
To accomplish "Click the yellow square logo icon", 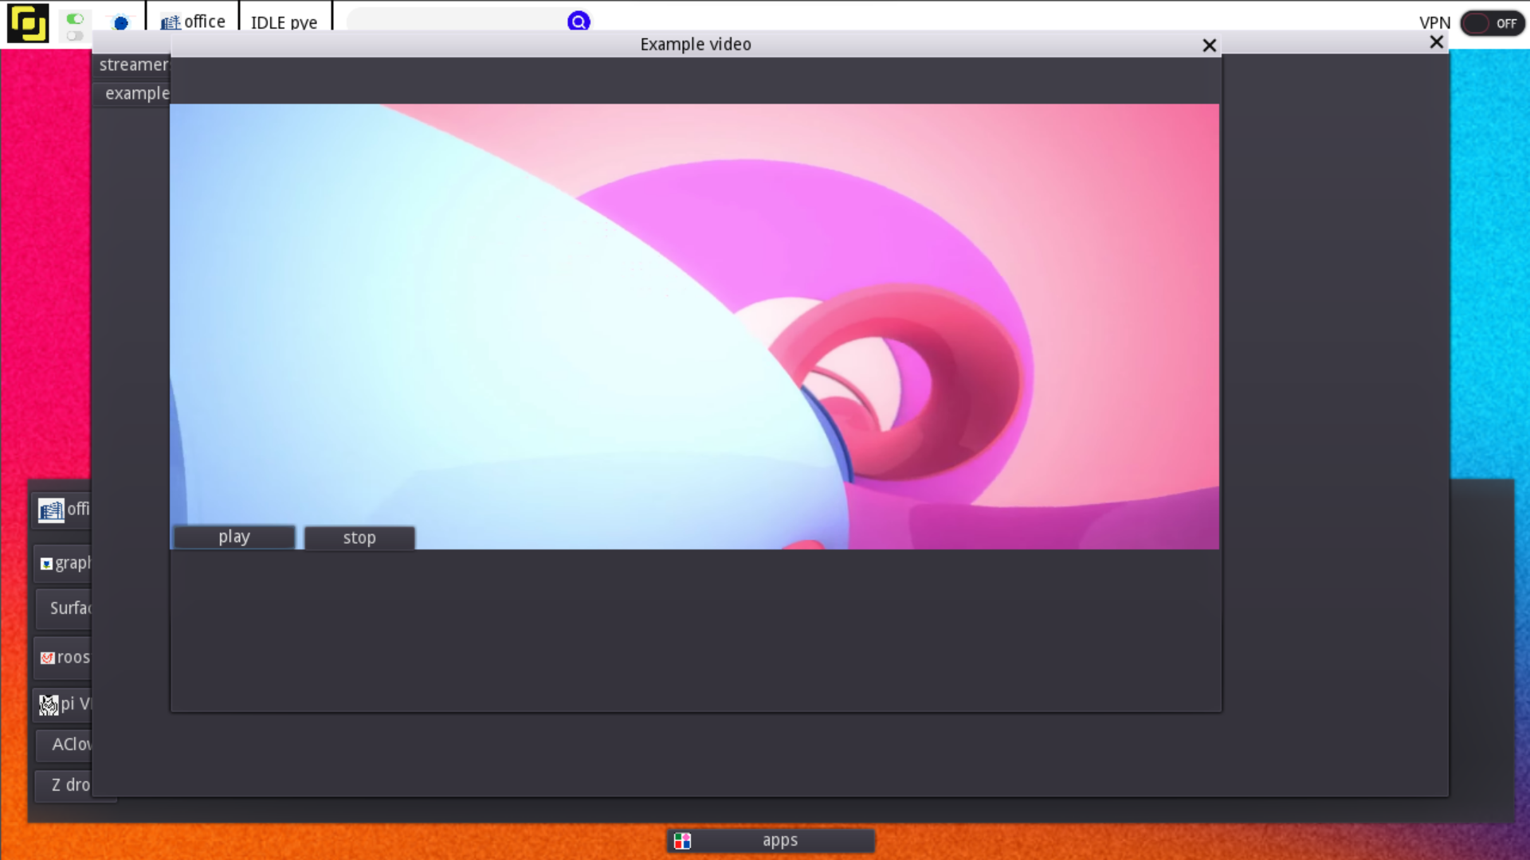I will 28,23.
